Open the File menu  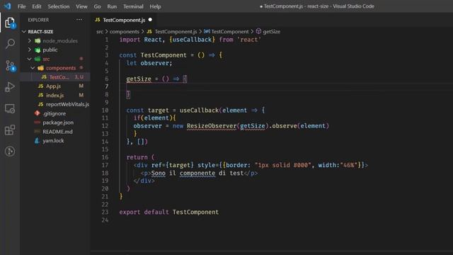point(22,6)
